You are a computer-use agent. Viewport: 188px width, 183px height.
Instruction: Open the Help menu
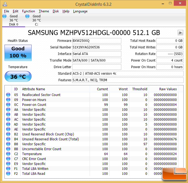66,11
